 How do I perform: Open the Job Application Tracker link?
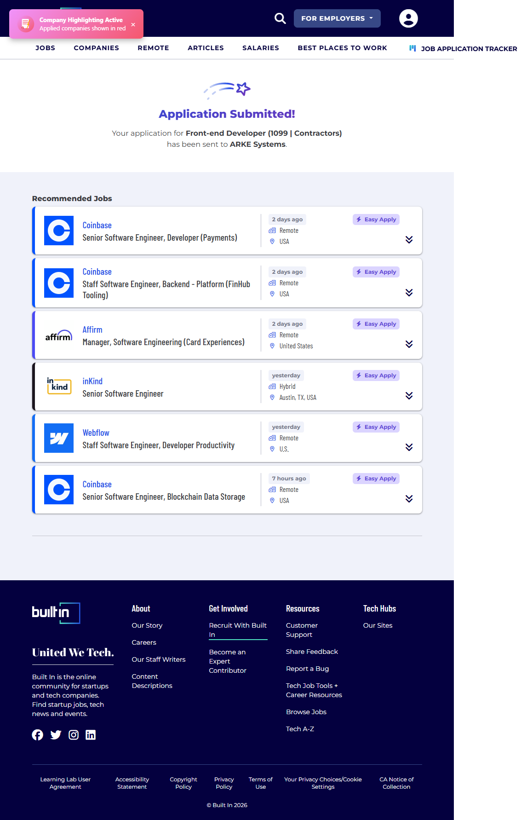469,49
